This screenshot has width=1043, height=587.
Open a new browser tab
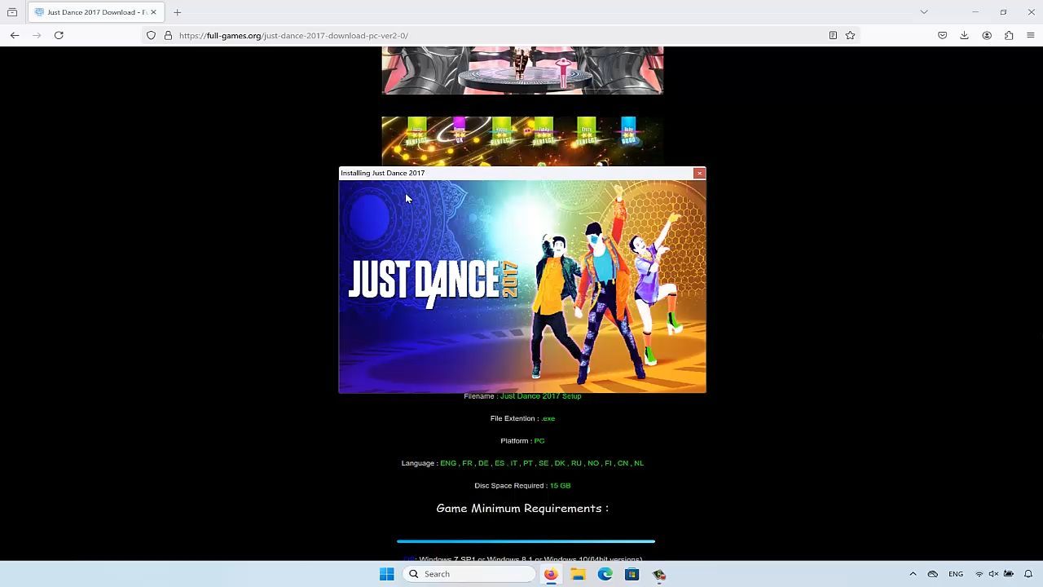coord(177,12)
